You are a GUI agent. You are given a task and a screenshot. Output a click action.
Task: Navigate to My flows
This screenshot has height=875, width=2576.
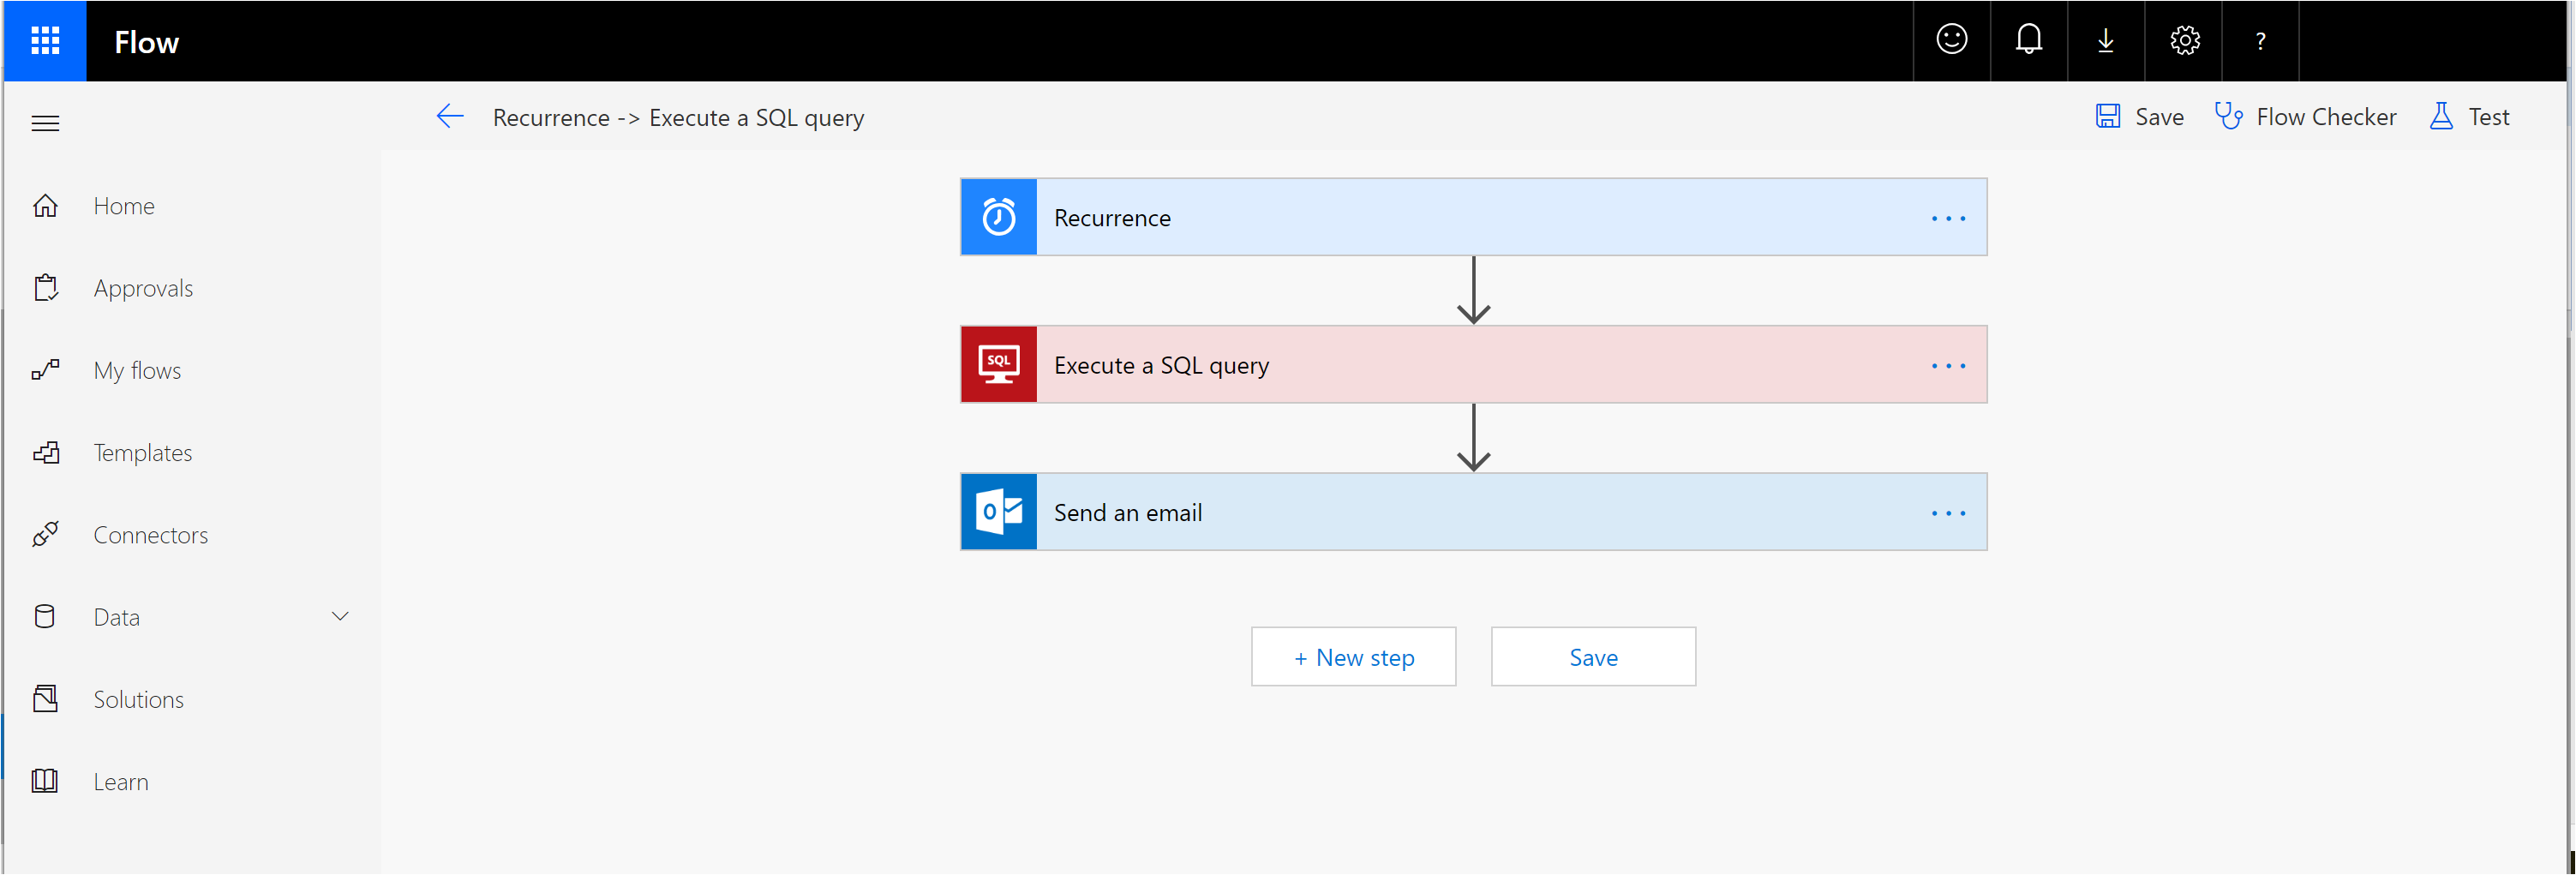137,371
